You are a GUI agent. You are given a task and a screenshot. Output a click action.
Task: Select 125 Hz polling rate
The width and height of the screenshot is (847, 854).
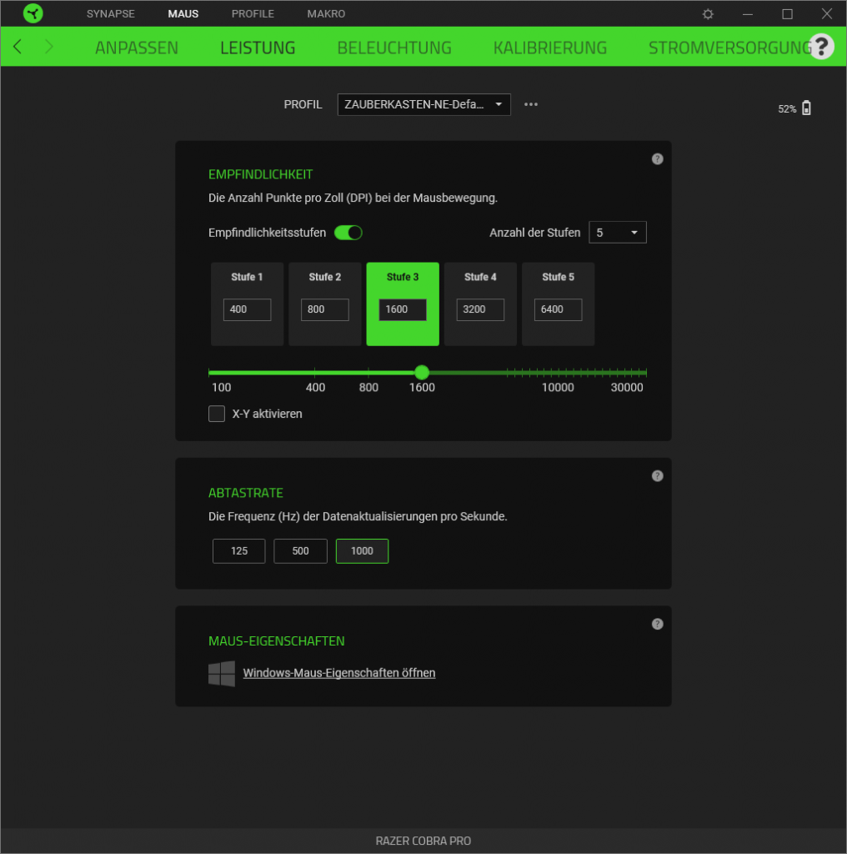pos(239,550)
